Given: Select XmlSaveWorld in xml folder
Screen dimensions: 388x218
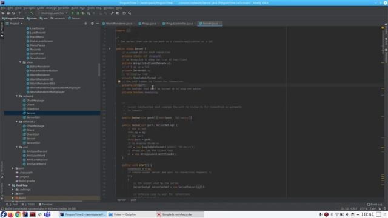Looking at the screenshot, I should [x=36, y=164].
